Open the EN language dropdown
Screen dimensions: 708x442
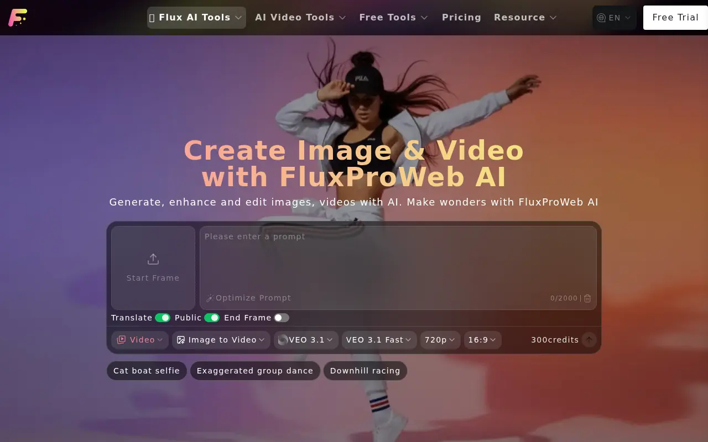pyautogui.click(x=615, y=18)
